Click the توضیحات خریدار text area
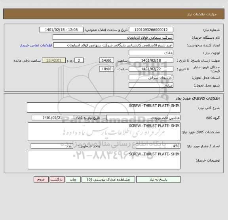 104,160
